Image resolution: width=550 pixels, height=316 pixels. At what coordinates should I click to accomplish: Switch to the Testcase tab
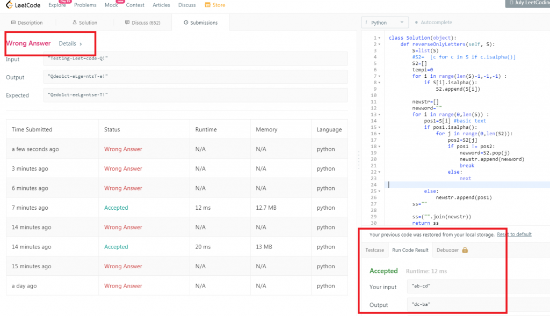point(374,250)
